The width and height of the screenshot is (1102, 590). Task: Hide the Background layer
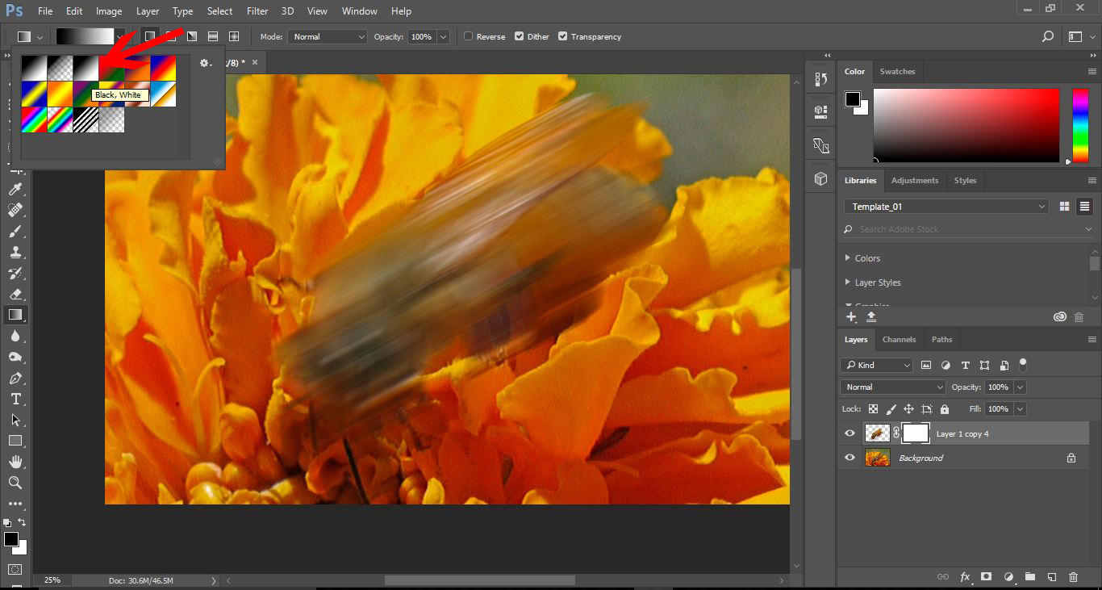849,458
